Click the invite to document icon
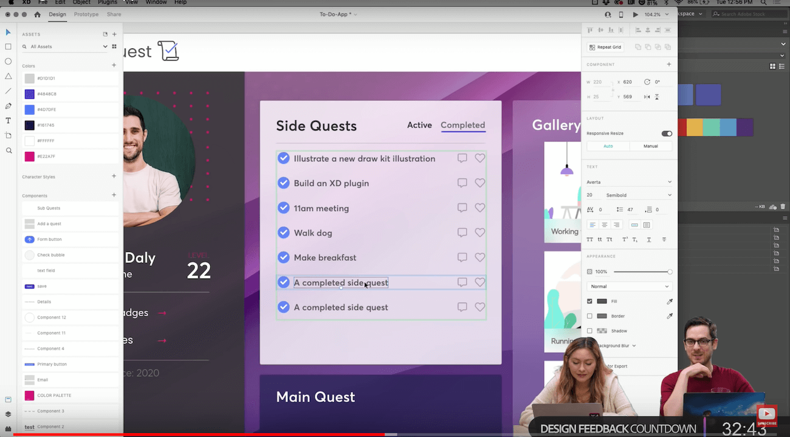The image size is (790, 437). point(608,14)
